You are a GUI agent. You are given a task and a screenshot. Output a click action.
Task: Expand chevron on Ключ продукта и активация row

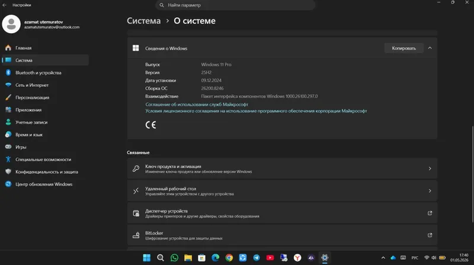point(430,169)
